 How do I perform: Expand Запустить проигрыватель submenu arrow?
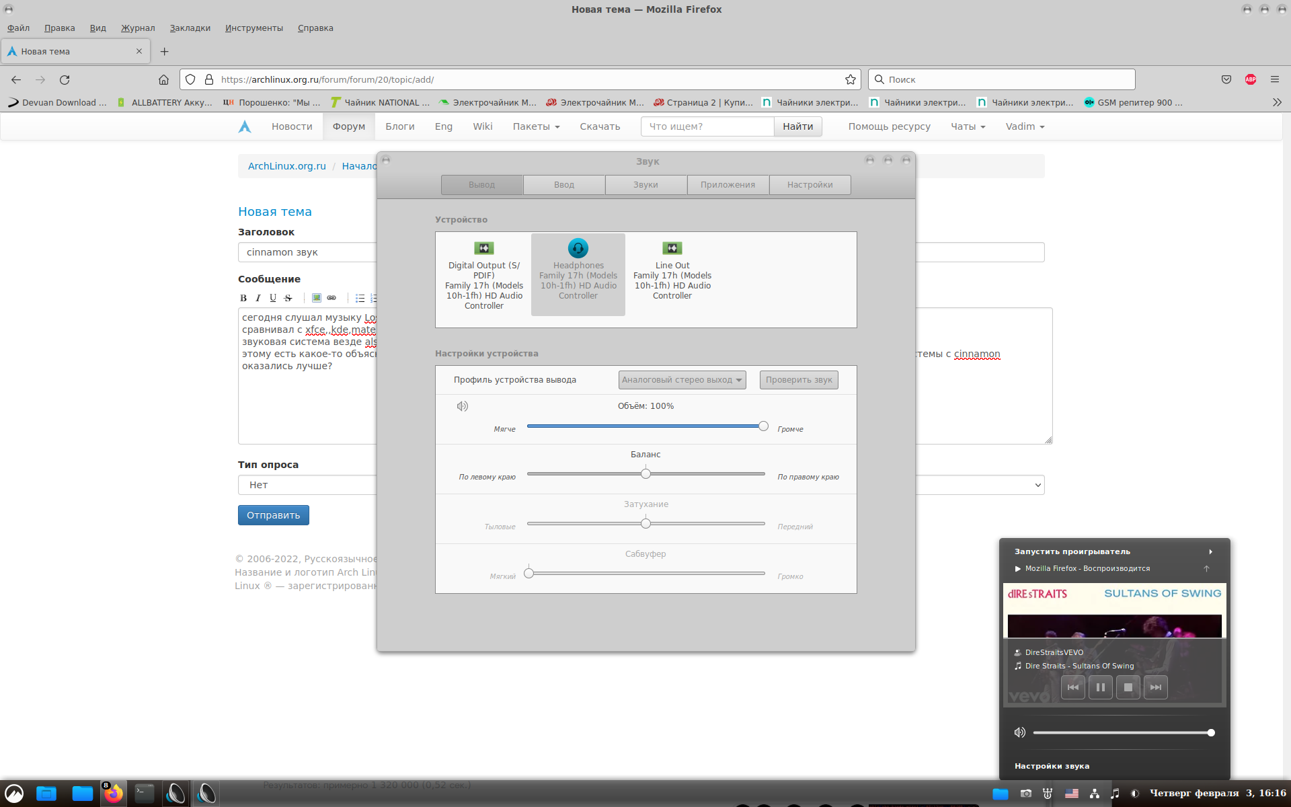tap(1210, 551)
